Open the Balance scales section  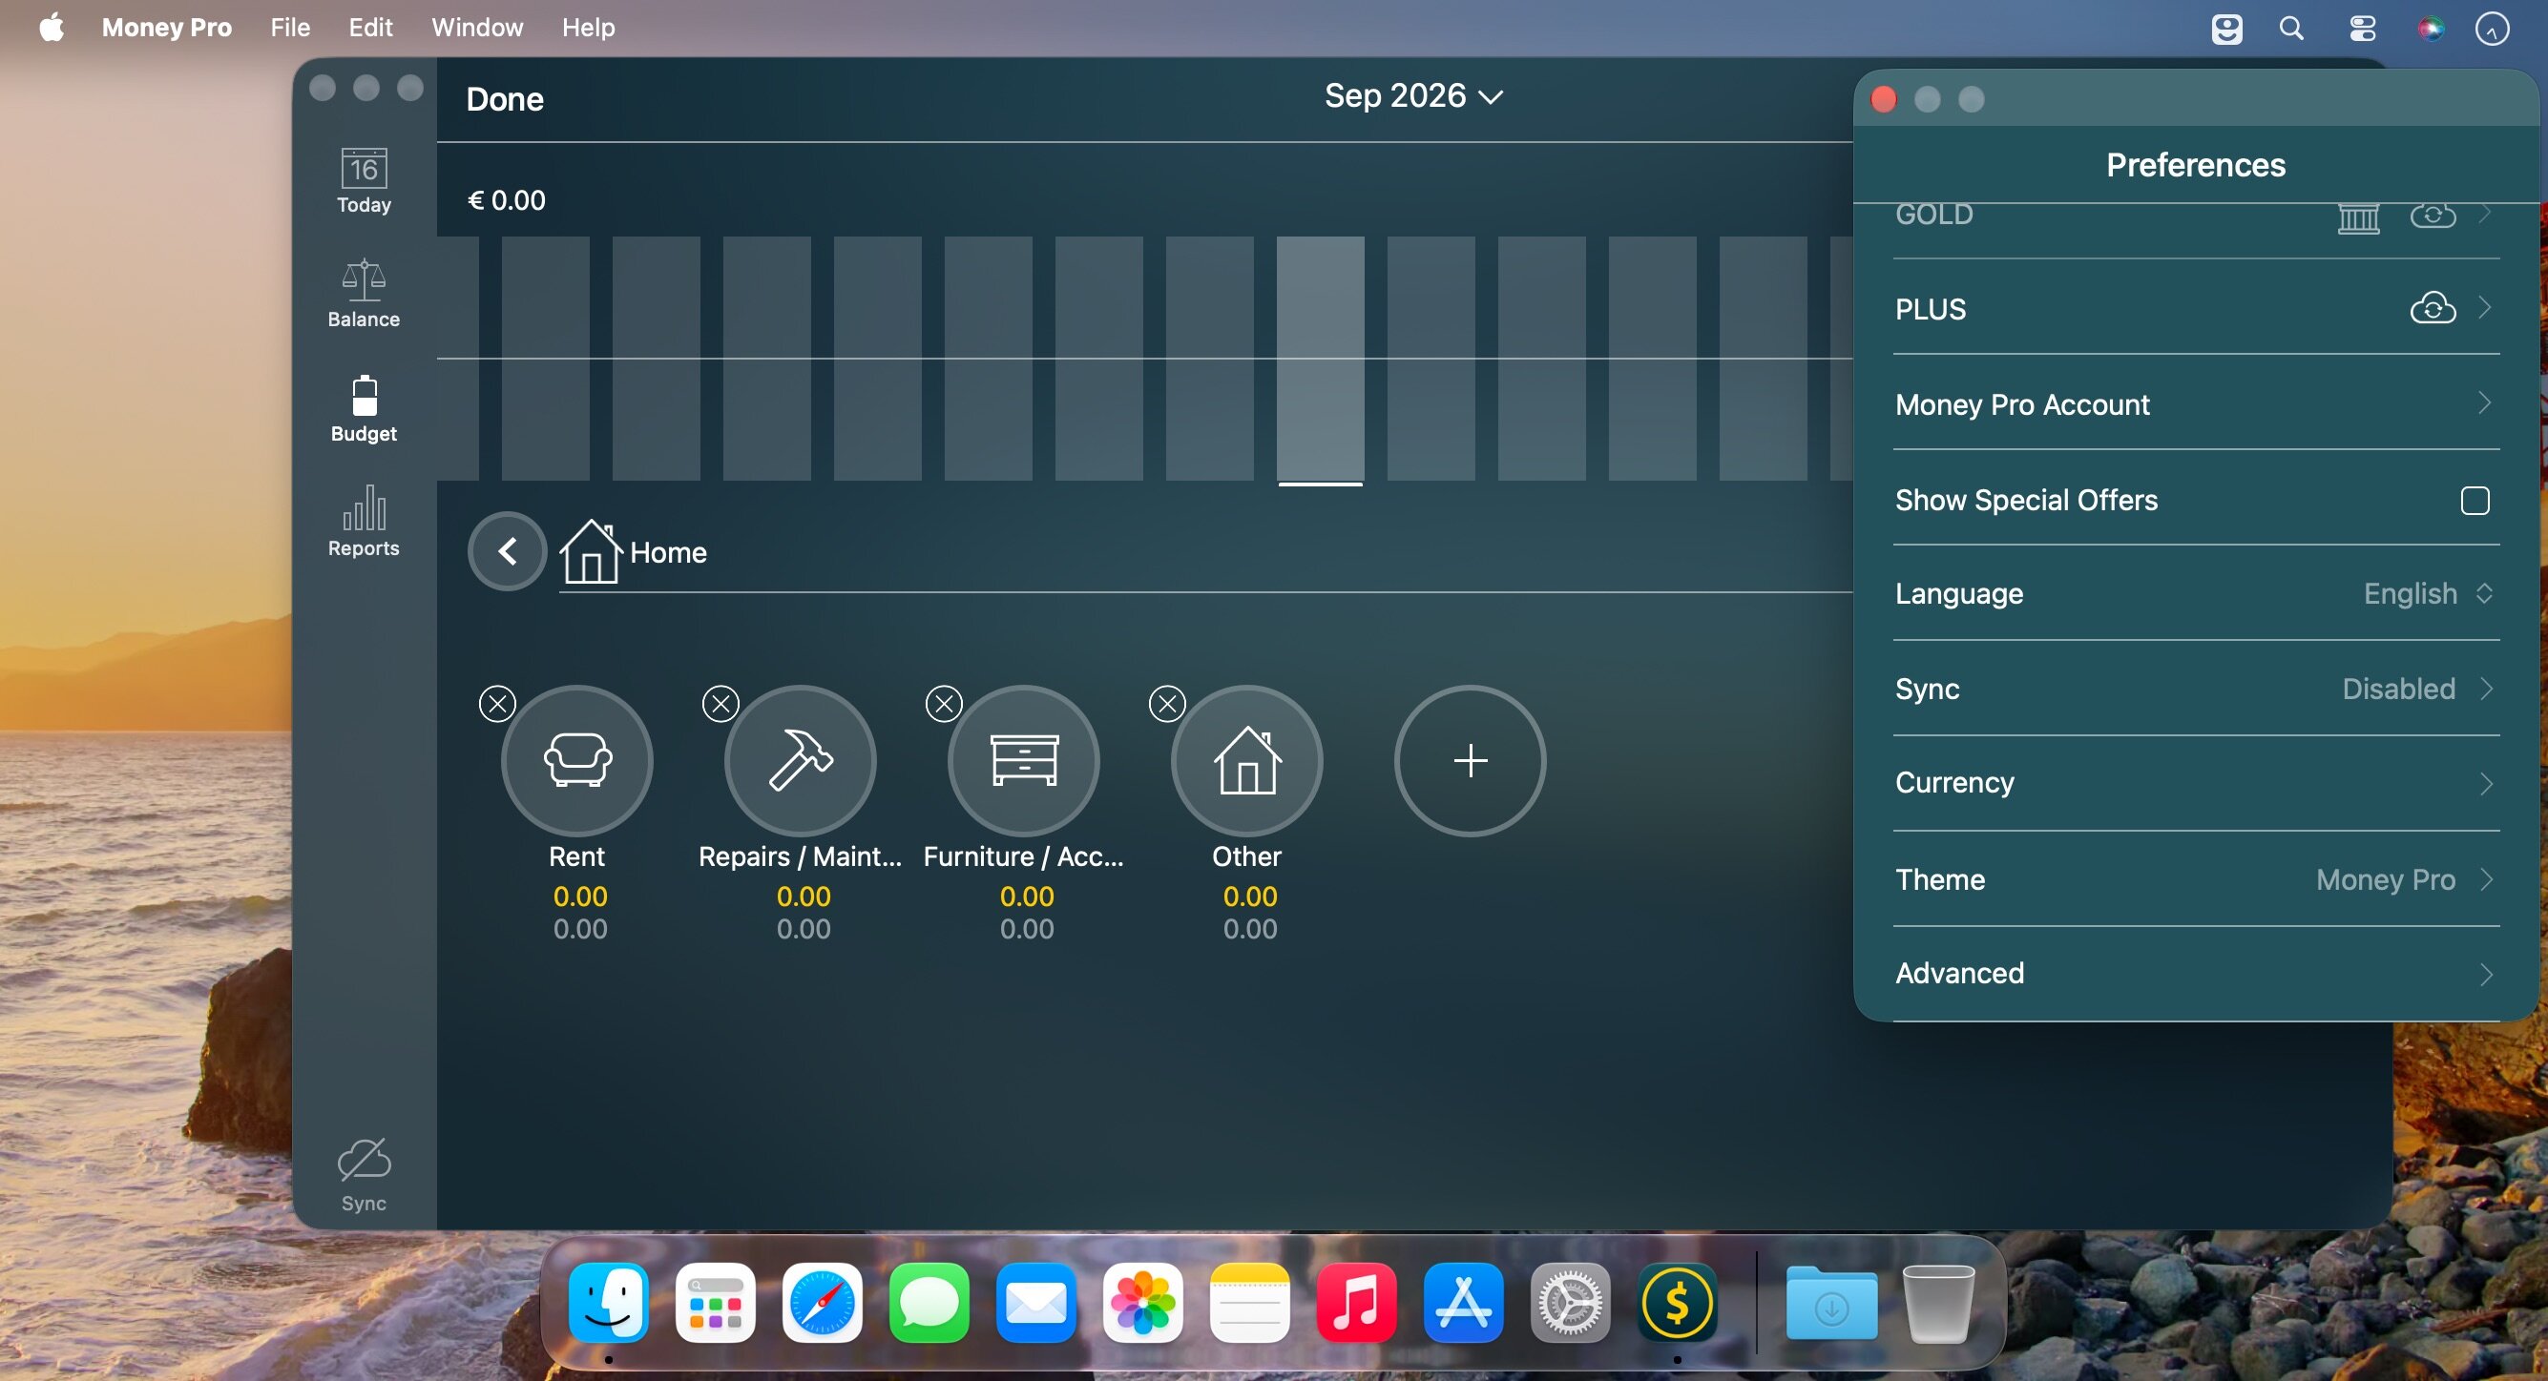(364, 294)
